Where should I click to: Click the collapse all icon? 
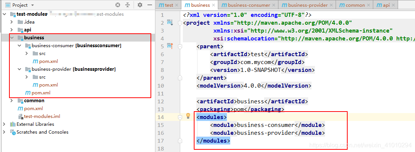point(128,5)
